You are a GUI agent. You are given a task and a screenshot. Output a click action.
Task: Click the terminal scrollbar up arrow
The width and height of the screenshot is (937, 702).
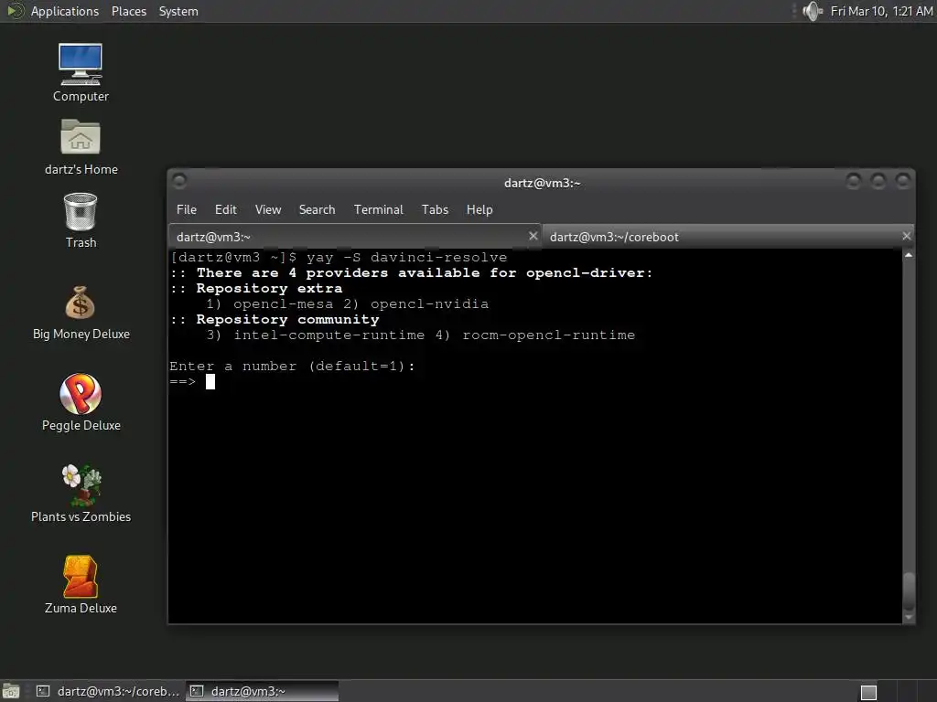coord(909,255)
